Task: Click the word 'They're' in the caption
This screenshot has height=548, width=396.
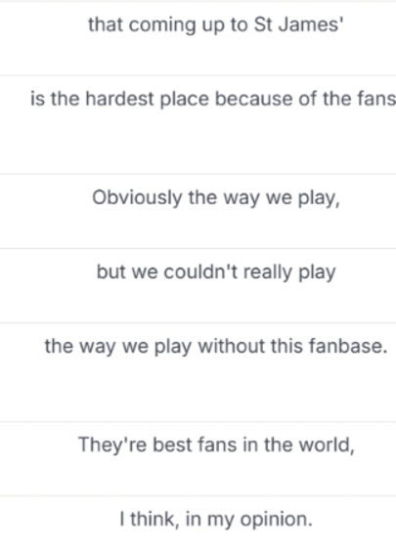Action: [112, 444]
